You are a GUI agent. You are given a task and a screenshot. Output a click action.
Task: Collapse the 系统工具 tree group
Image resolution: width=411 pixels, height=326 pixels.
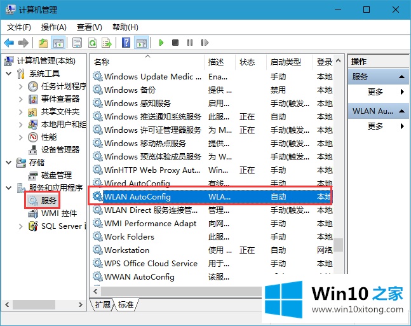point(9,74)
